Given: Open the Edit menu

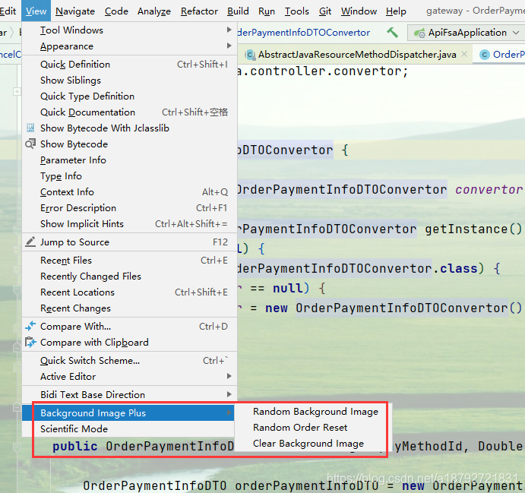Looking at the screenshot, I should [8, 11].
